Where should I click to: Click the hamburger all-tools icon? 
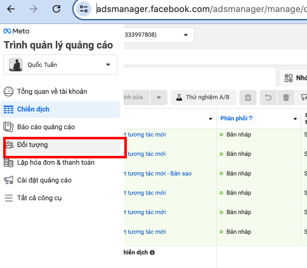[x=9, y=198]
